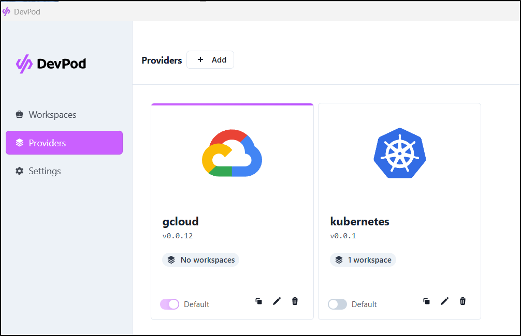521x336 pixels.
Task: Click the DevPod icon in title bar
Action: click(x=6, y=11)
